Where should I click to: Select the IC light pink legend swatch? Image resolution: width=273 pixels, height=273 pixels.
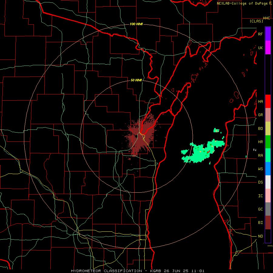268,196
